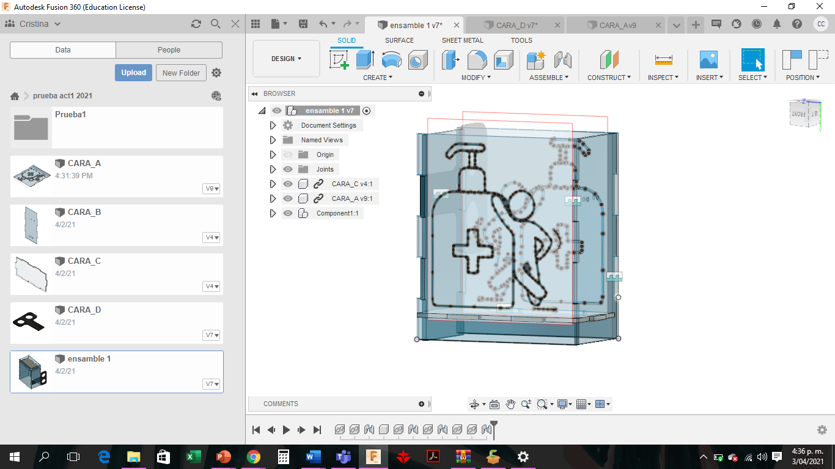Toggle visibility of Component1:1

tap(288, 213)
